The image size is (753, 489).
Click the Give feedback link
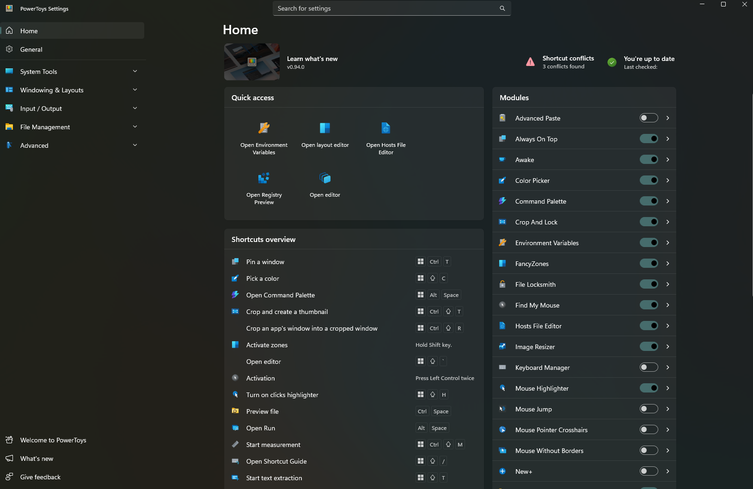click(x=40, y=477)
